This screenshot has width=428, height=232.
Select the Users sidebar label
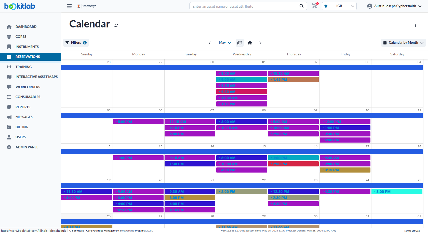(x=21, y=137)
